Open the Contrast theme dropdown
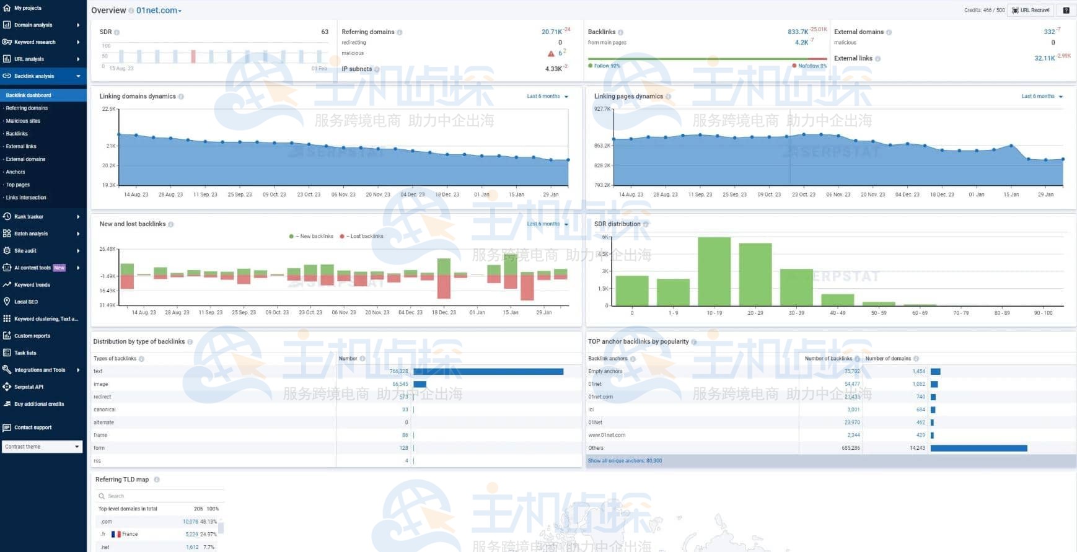The width and height of the screenshot is (1077, 552). (42, 447)
